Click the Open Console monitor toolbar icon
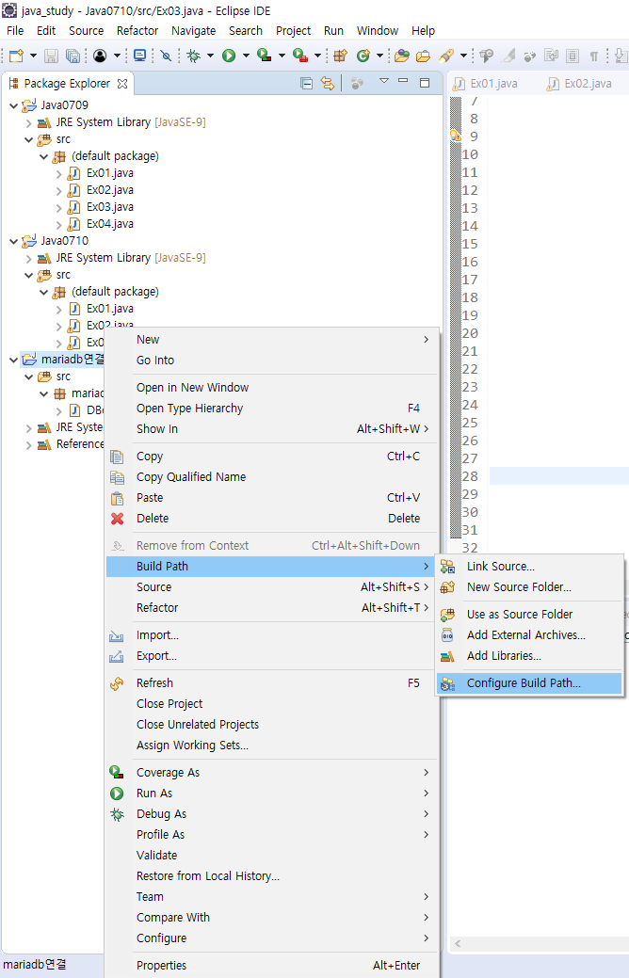 pos(139,56)
